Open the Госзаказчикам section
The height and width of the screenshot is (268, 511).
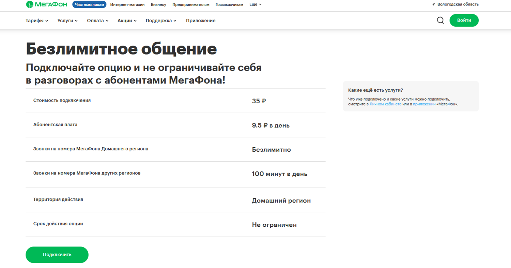(x=229, y=4)
